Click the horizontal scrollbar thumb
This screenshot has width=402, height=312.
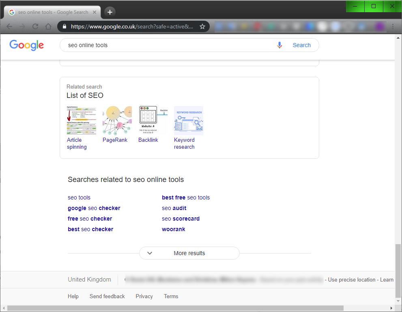[x=175, y=308]
